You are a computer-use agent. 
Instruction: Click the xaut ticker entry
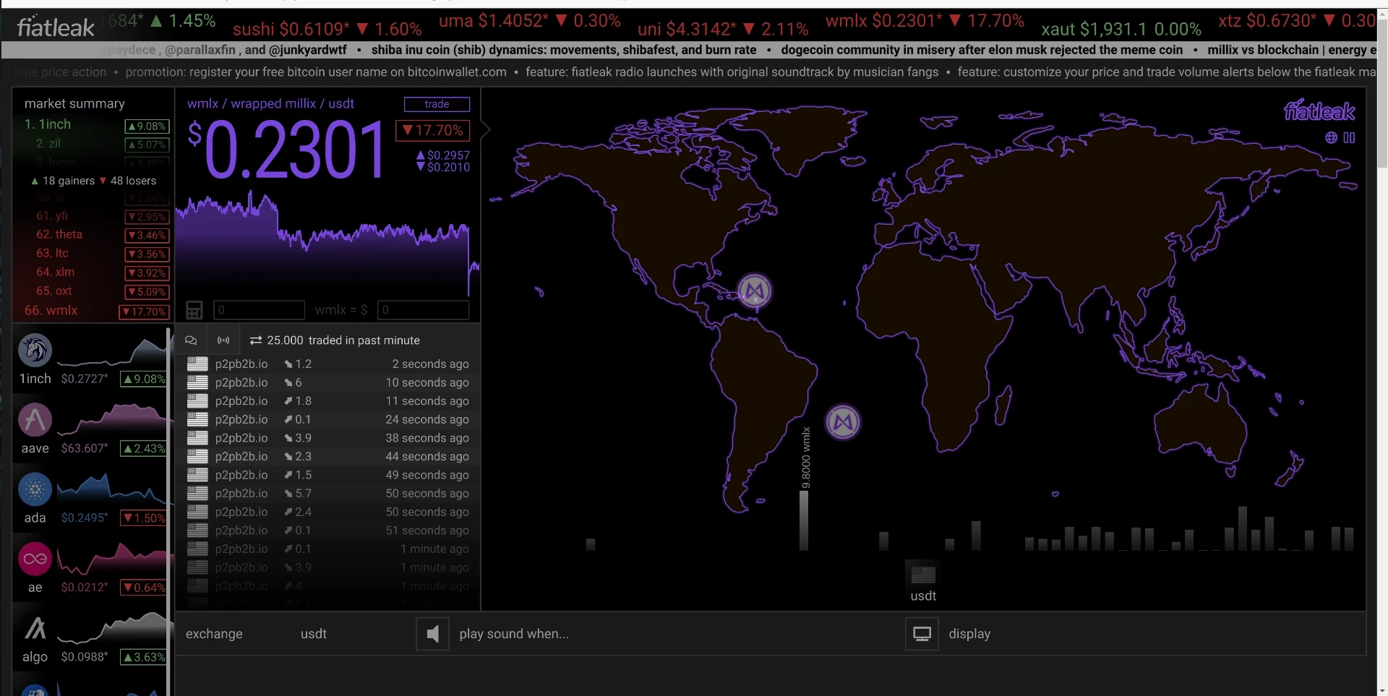[x=1121, y=29]
